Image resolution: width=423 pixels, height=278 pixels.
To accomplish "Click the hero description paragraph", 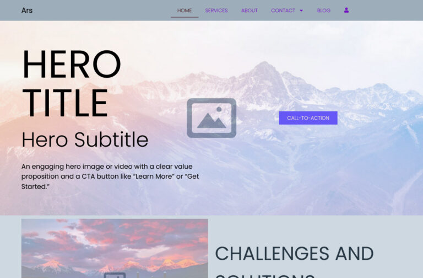I will 110,177.
